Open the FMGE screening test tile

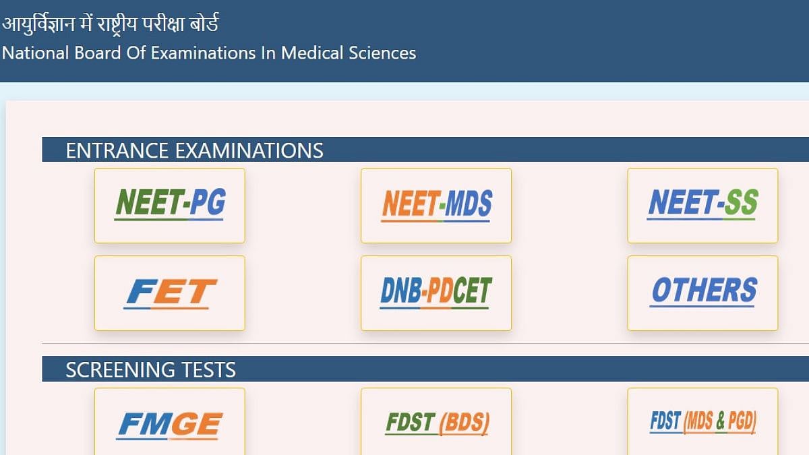tap(169, 423)
